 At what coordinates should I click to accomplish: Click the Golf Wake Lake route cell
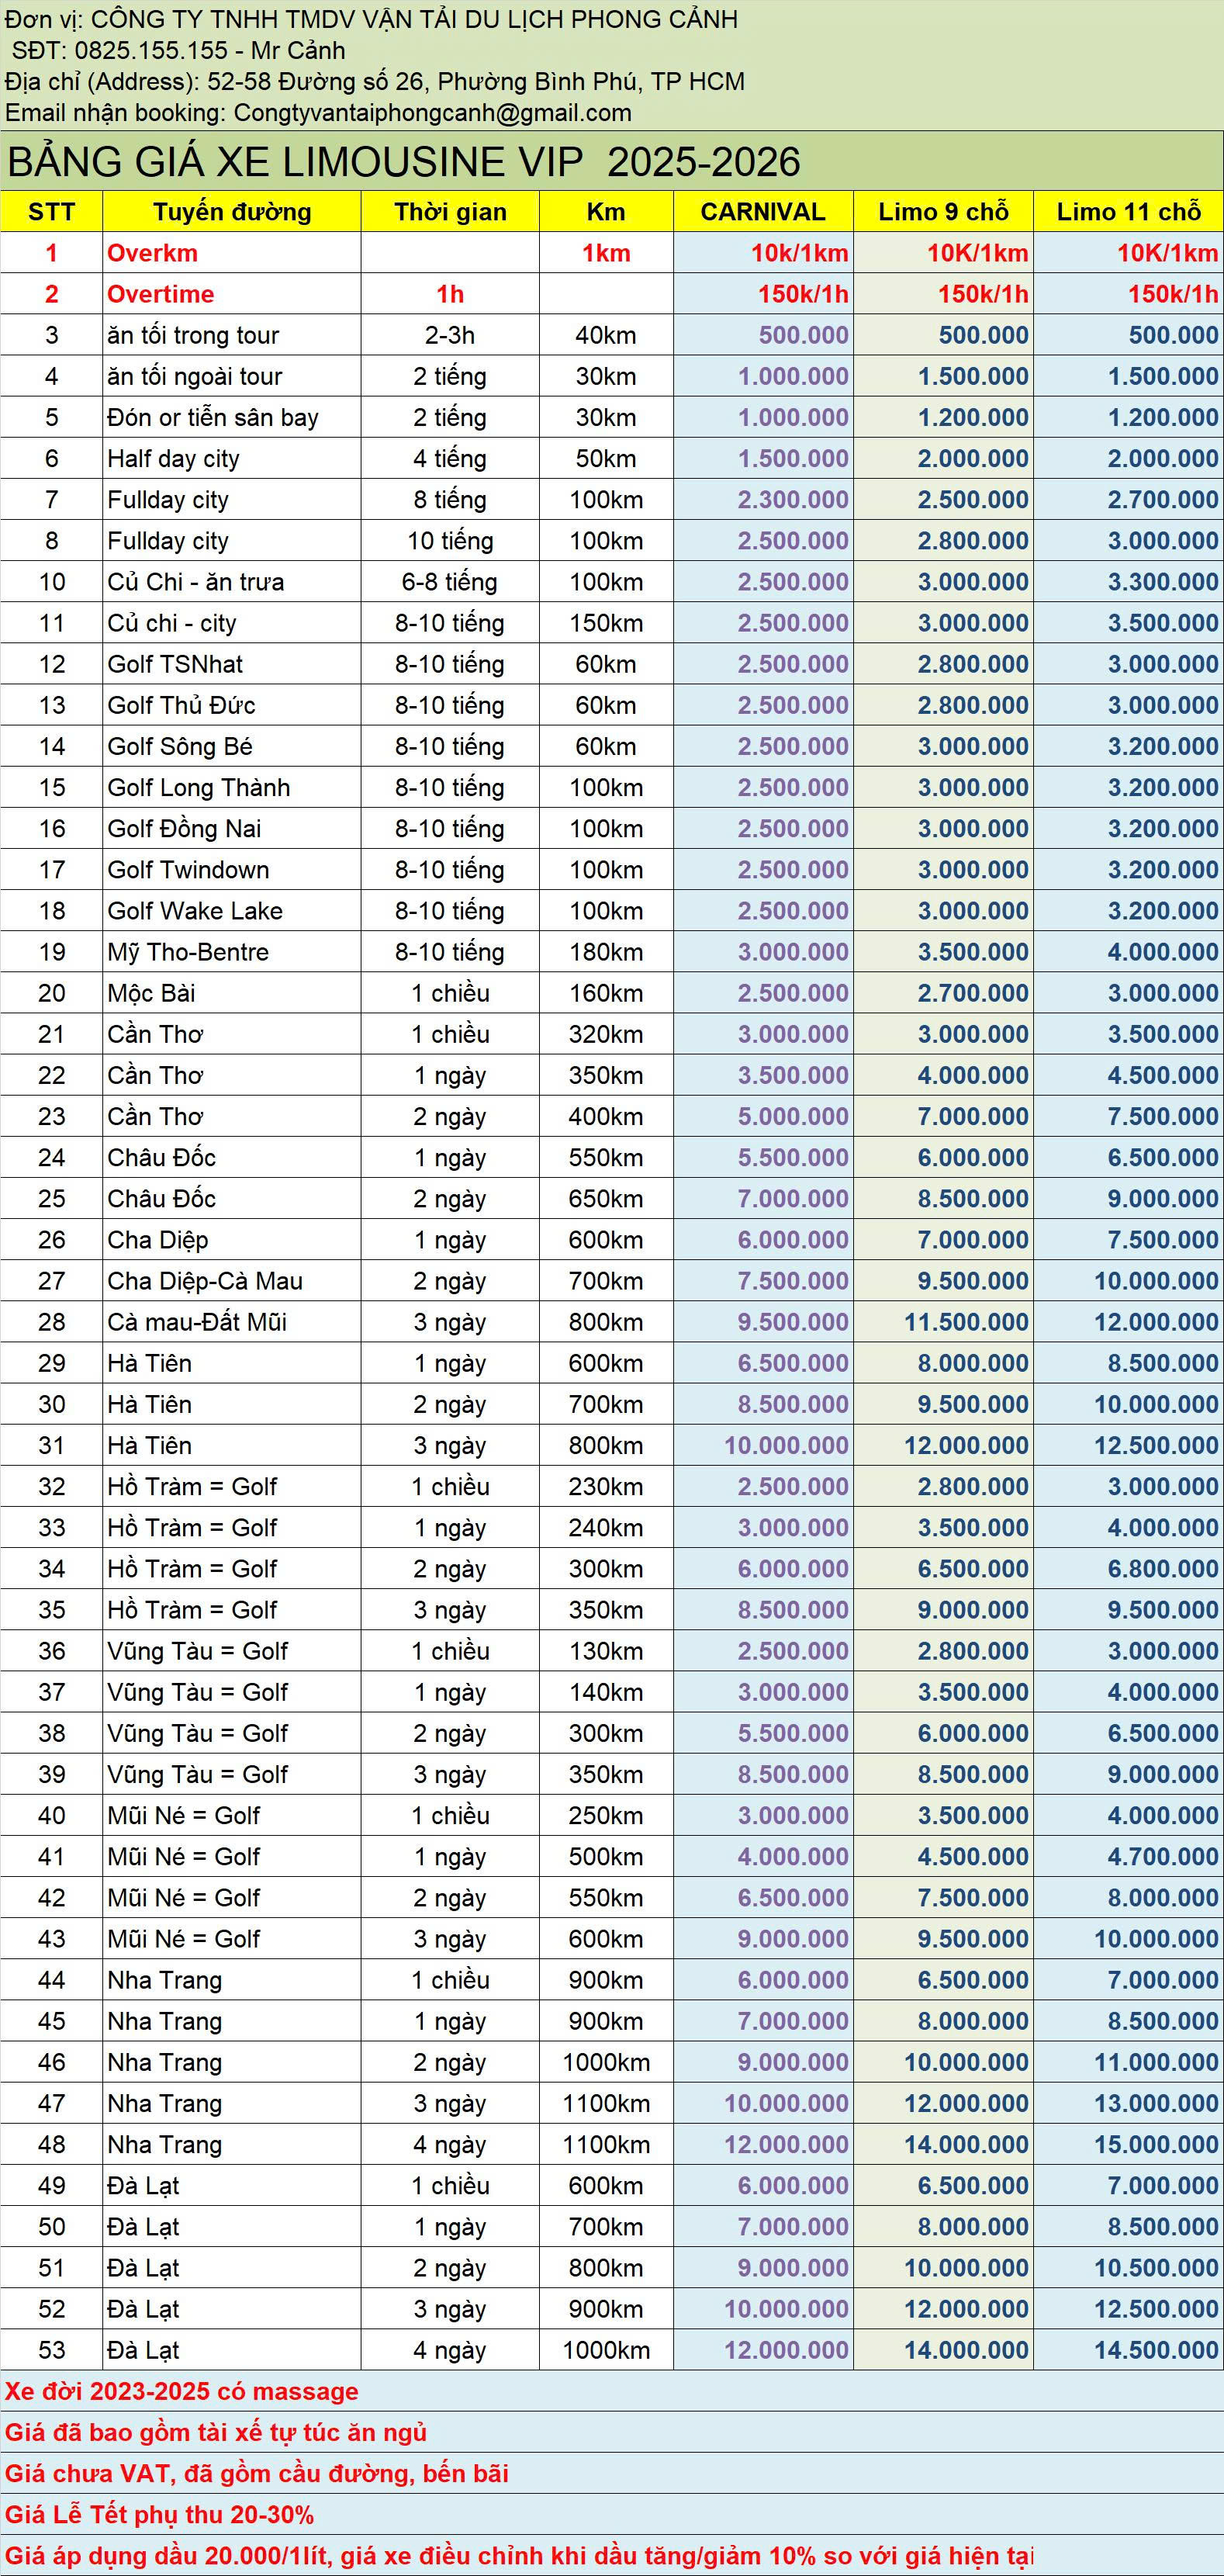(195, 911)
